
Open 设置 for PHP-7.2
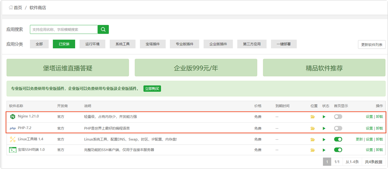pyautogui.click(x=369, y=128)
